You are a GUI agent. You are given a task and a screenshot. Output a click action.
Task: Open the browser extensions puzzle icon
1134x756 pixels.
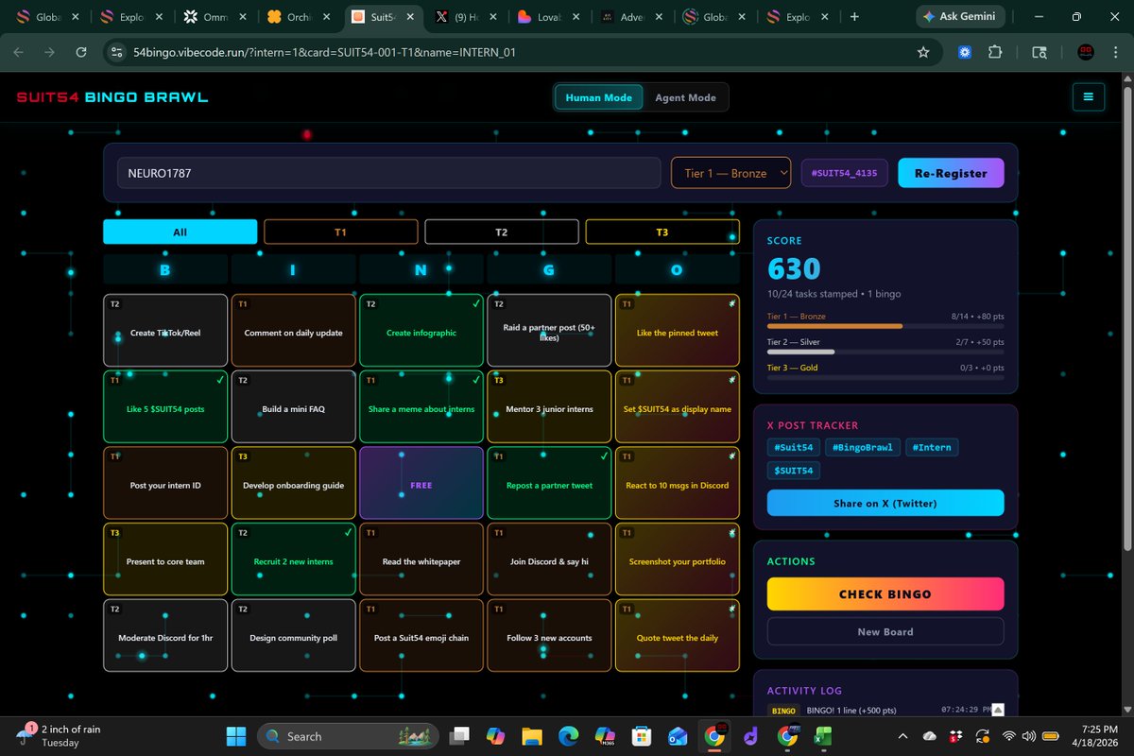coord(995,53)
